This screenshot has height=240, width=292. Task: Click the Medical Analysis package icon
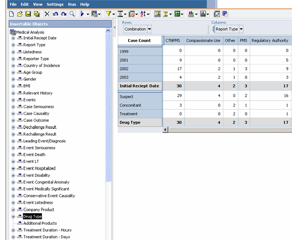pyautogui.click(x=13, y=32)
